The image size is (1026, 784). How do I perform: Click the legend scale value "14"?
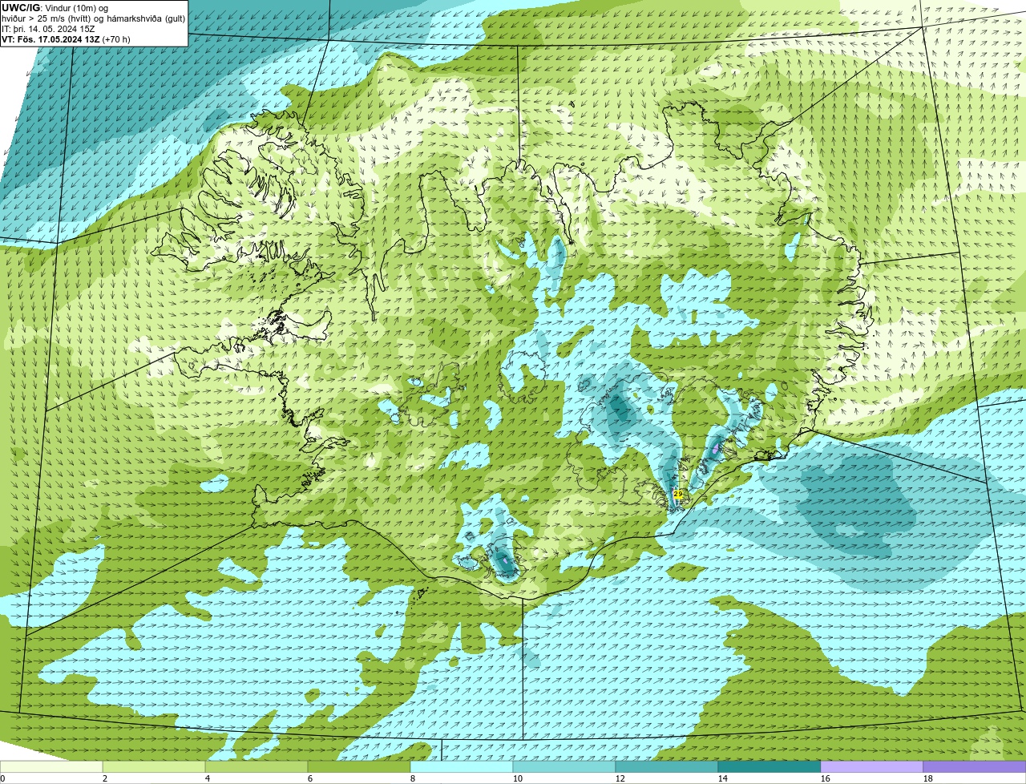click(722, 778)
